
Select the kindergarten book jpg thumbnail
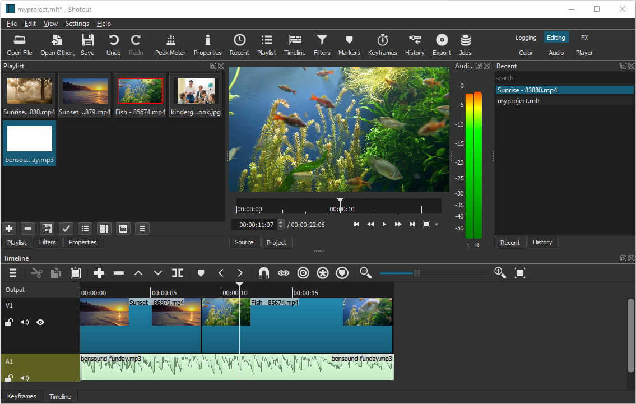coord(196,96)
